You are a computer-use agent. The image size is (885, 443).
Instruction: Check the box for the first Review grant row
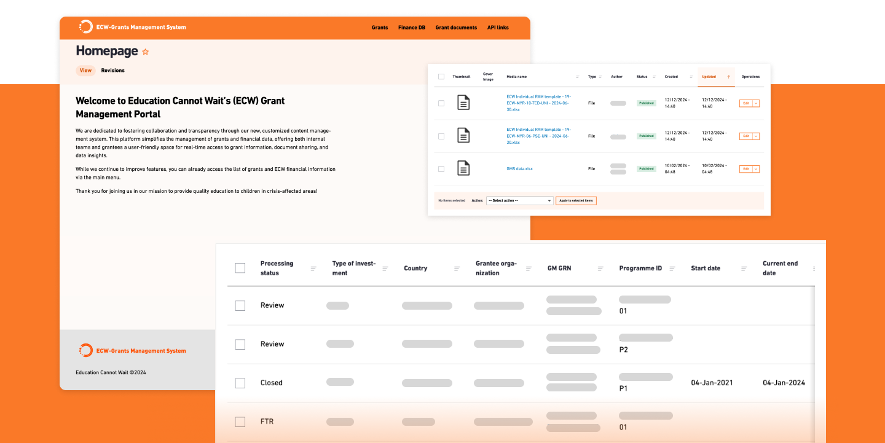click(240, 305)
